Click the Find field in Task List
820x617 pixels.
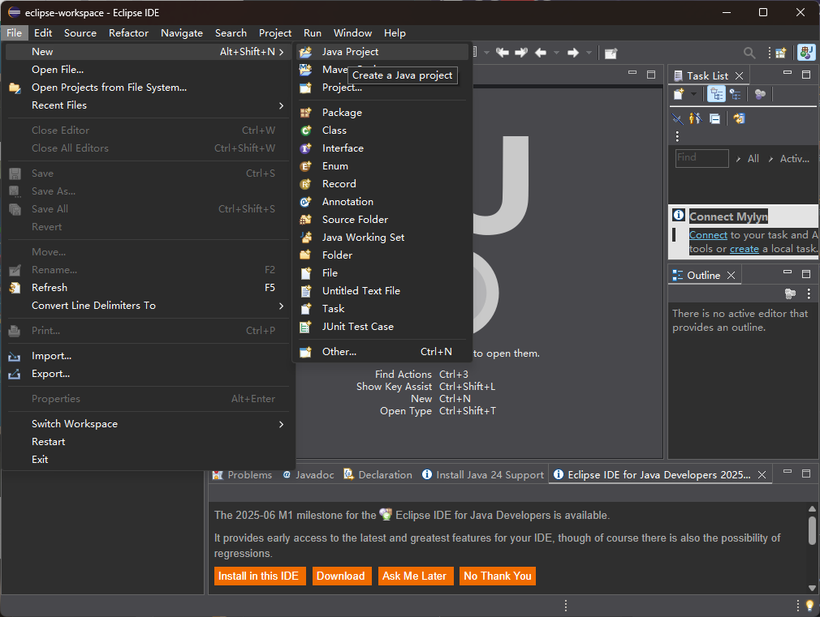coord(701,158)
